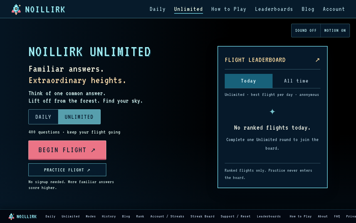This screenshot has height=223, width=356.
Task: Click footer Unlimited link
Action: click(x=71, y=216)
